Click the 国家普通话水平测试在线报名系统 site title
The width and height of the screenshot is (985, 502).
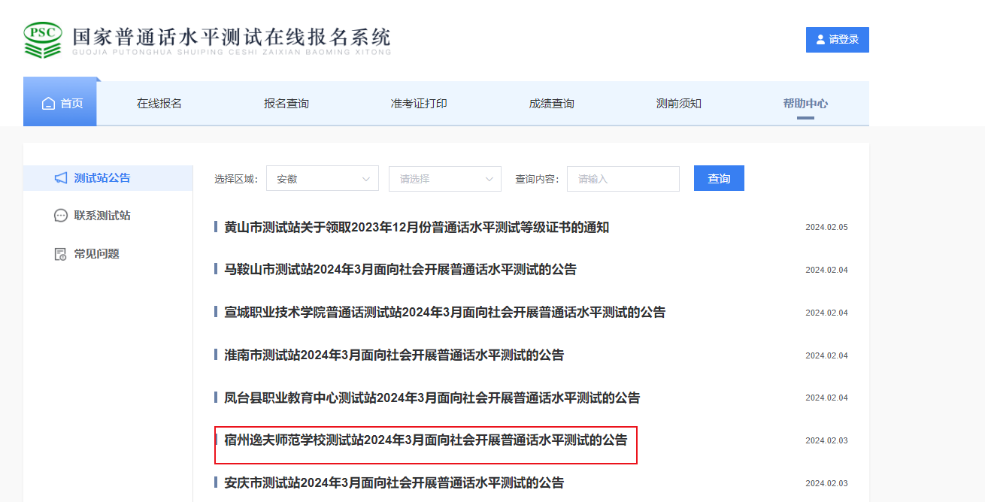click(232, 36)
